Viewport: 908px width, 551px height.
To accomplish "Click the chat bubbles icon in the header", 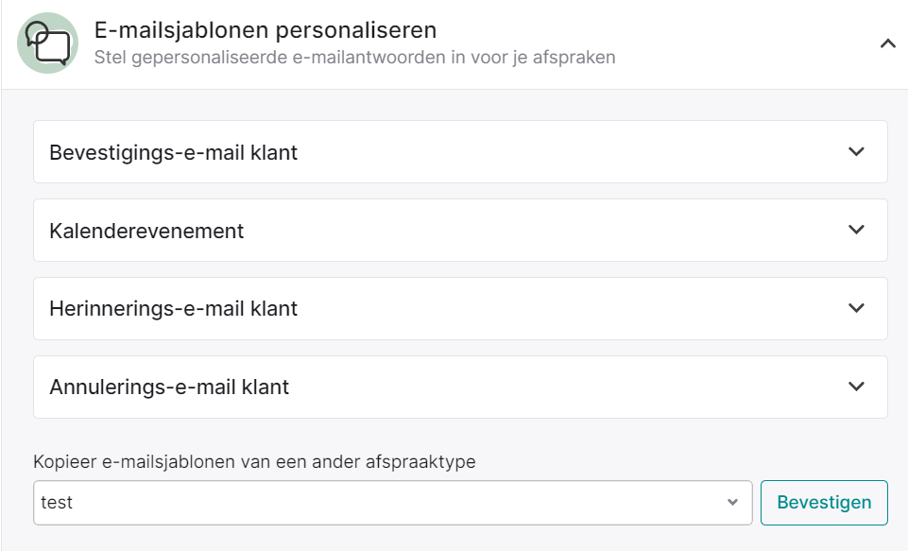I will (x=47, y=43).
